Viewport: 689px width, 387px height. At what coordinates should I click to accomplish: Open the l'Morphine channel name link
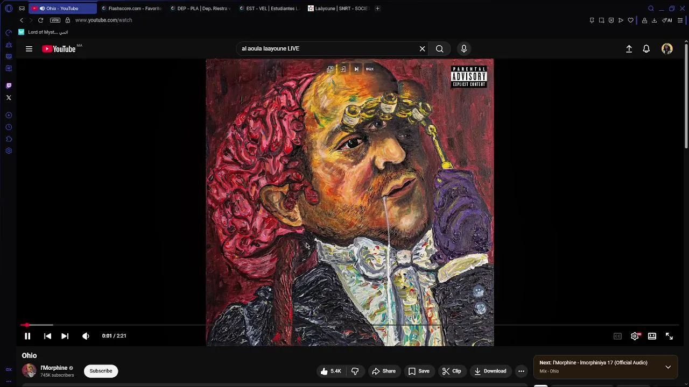coord(54,368)
